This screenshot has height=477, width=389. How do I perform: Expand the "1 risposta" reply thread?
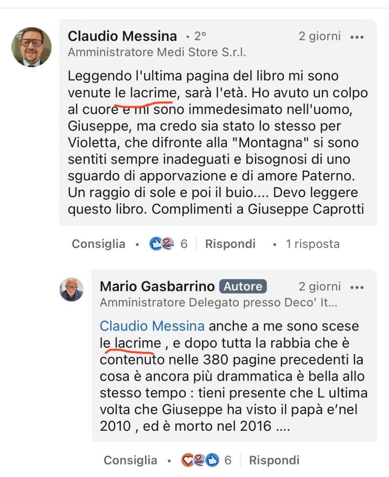click(x=312, y=244)
